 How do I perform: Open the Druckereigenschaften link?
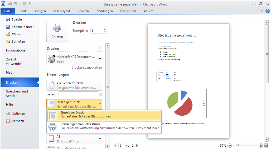[x=86, y=68]
